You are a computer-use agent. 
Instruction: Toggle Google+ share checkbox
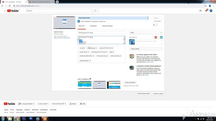pyautogui.click(x=154, y=37)
